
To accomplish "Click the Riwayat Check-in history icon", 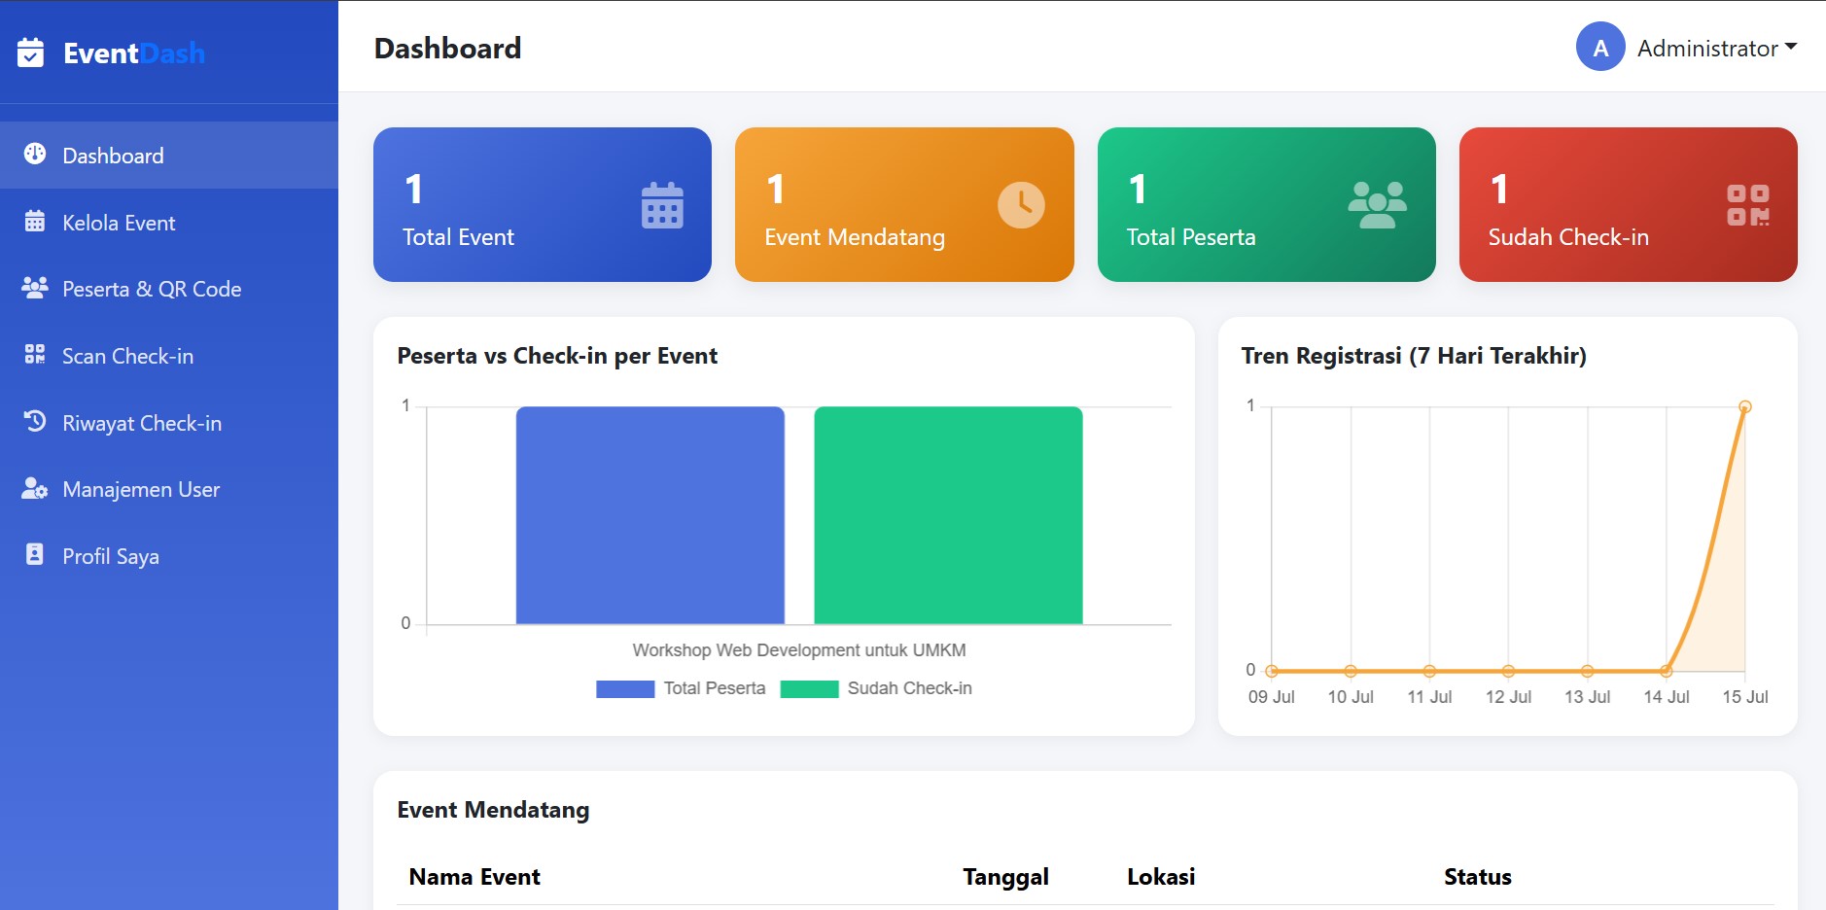I will [x=35, y=422].
